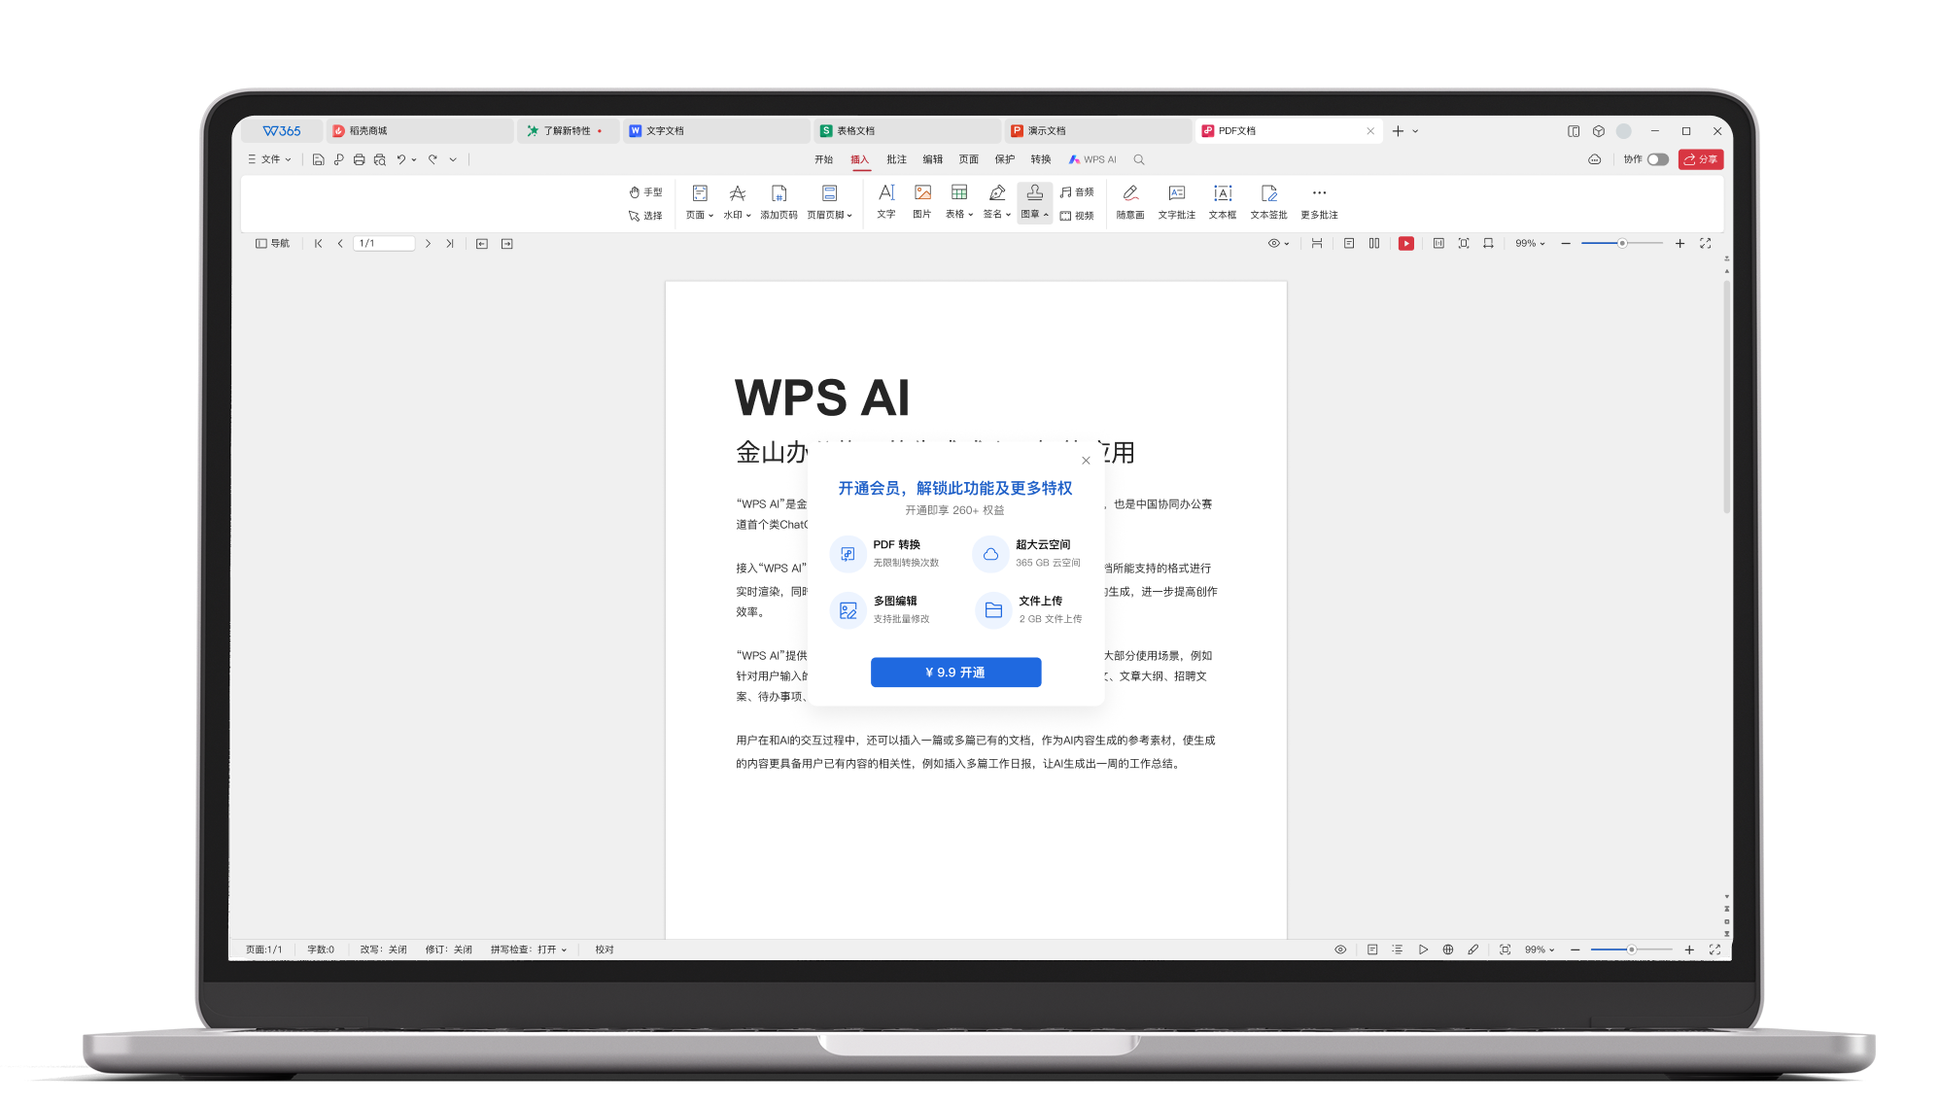
Task: Click the cloud sync icon near 协作
Action: [x=1594, y=159]
